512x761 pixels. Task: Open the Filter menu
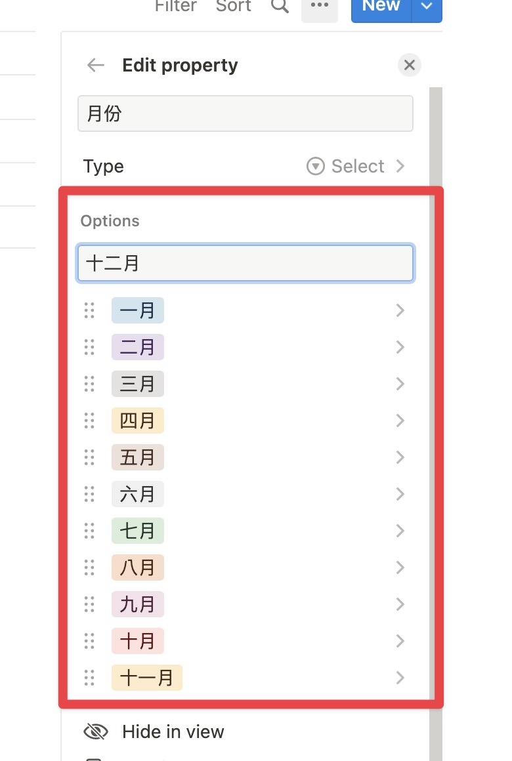coord(175,6)
